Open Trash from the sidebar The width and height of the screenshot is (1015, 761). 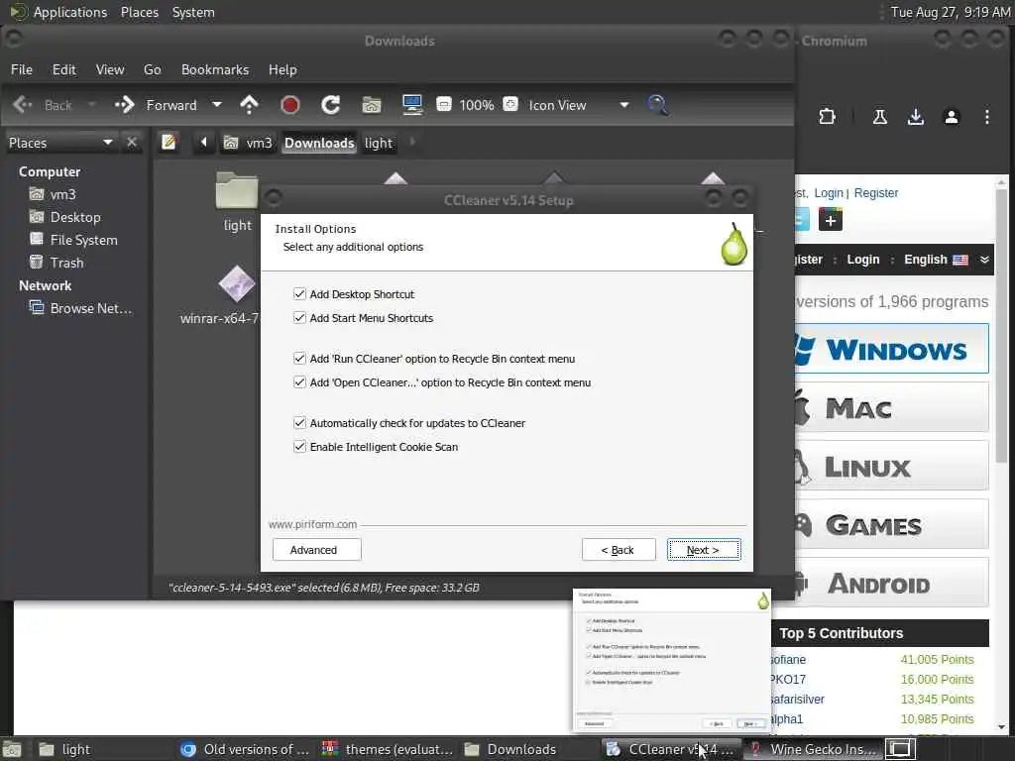point(66,262)
